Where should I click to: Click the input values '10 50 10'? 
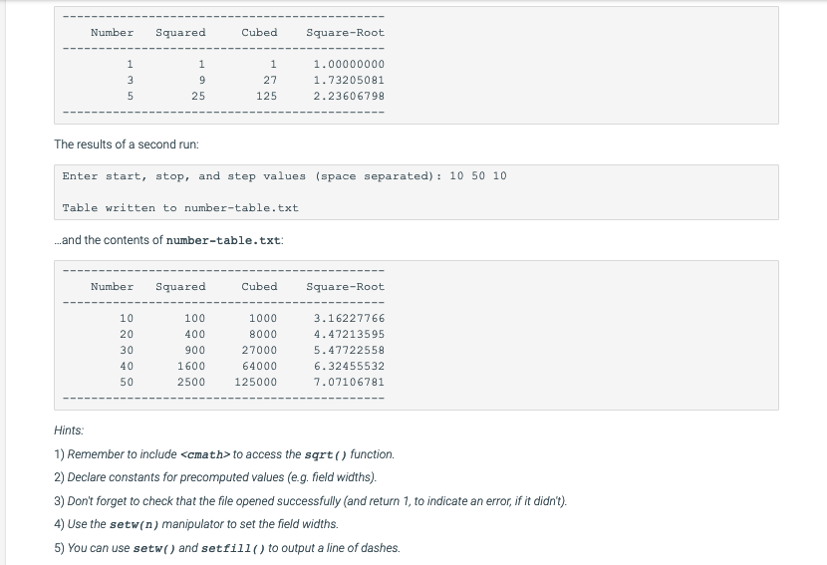click(478, 176)
